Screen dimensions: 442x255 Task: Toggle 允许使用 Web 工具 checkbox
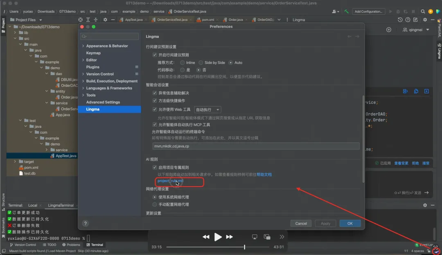point(154,109)
